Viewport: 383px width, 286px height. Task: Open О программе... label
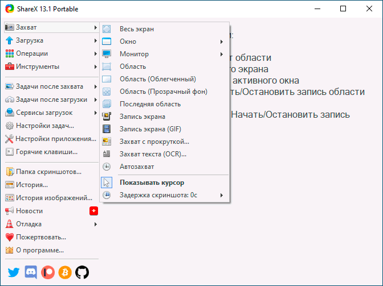(40, 250)
